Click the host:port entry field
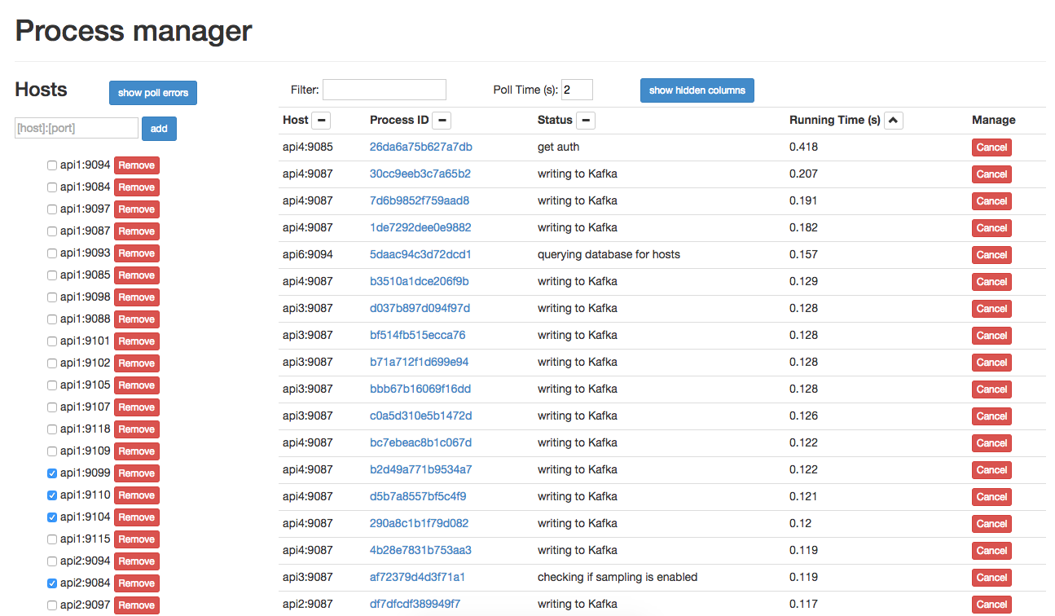The height and width of the screenshot is (616, 1055). [77, 128]
